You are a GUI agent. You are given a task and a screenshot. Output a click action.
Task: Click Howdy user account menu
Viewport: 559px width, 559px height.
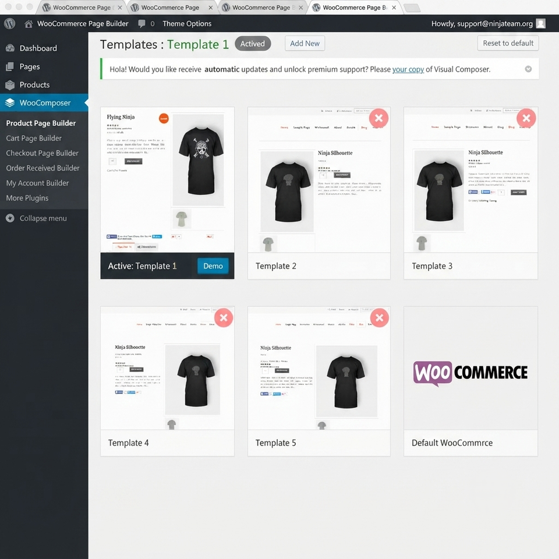click(482, 23)
